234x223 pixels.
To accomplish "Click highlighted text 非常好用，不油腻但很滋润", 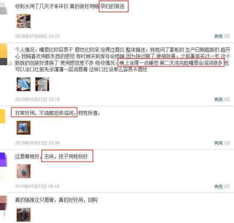I will (44, 113).
